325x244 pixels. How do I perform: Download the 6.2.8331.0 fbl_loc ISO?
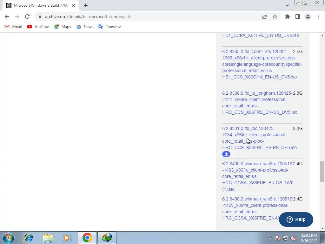click(x=260, y=138)
